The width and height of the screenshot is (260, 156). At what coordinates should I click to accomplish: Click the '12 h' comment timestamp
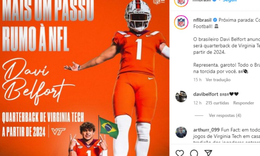click(197, 103)
